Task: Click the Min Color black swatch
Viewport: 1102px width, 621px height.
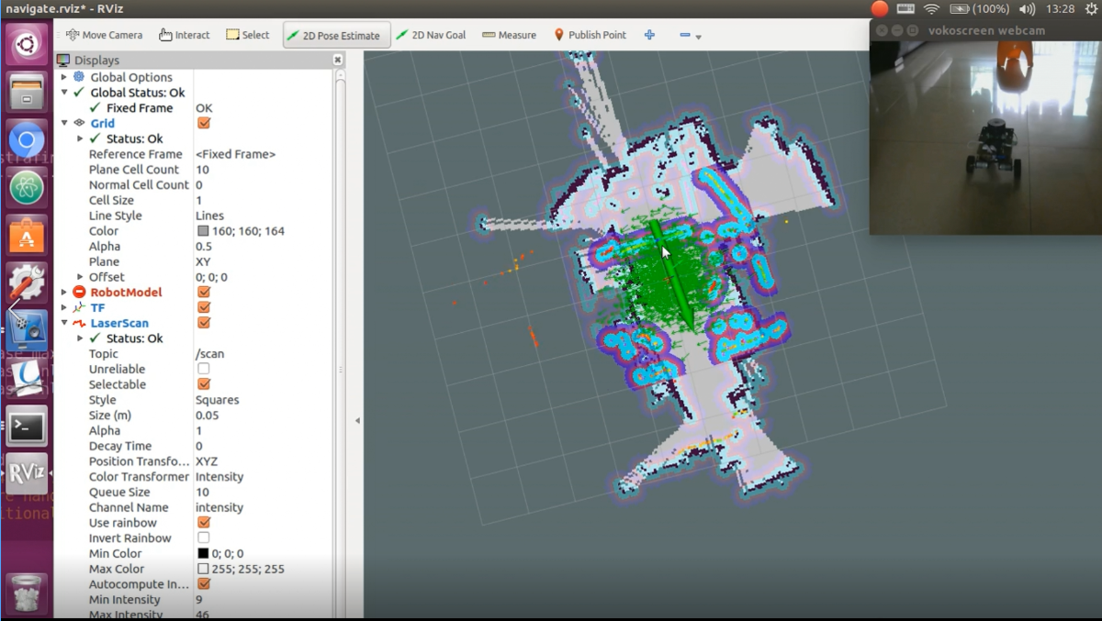Action: (x=203, y=554)
